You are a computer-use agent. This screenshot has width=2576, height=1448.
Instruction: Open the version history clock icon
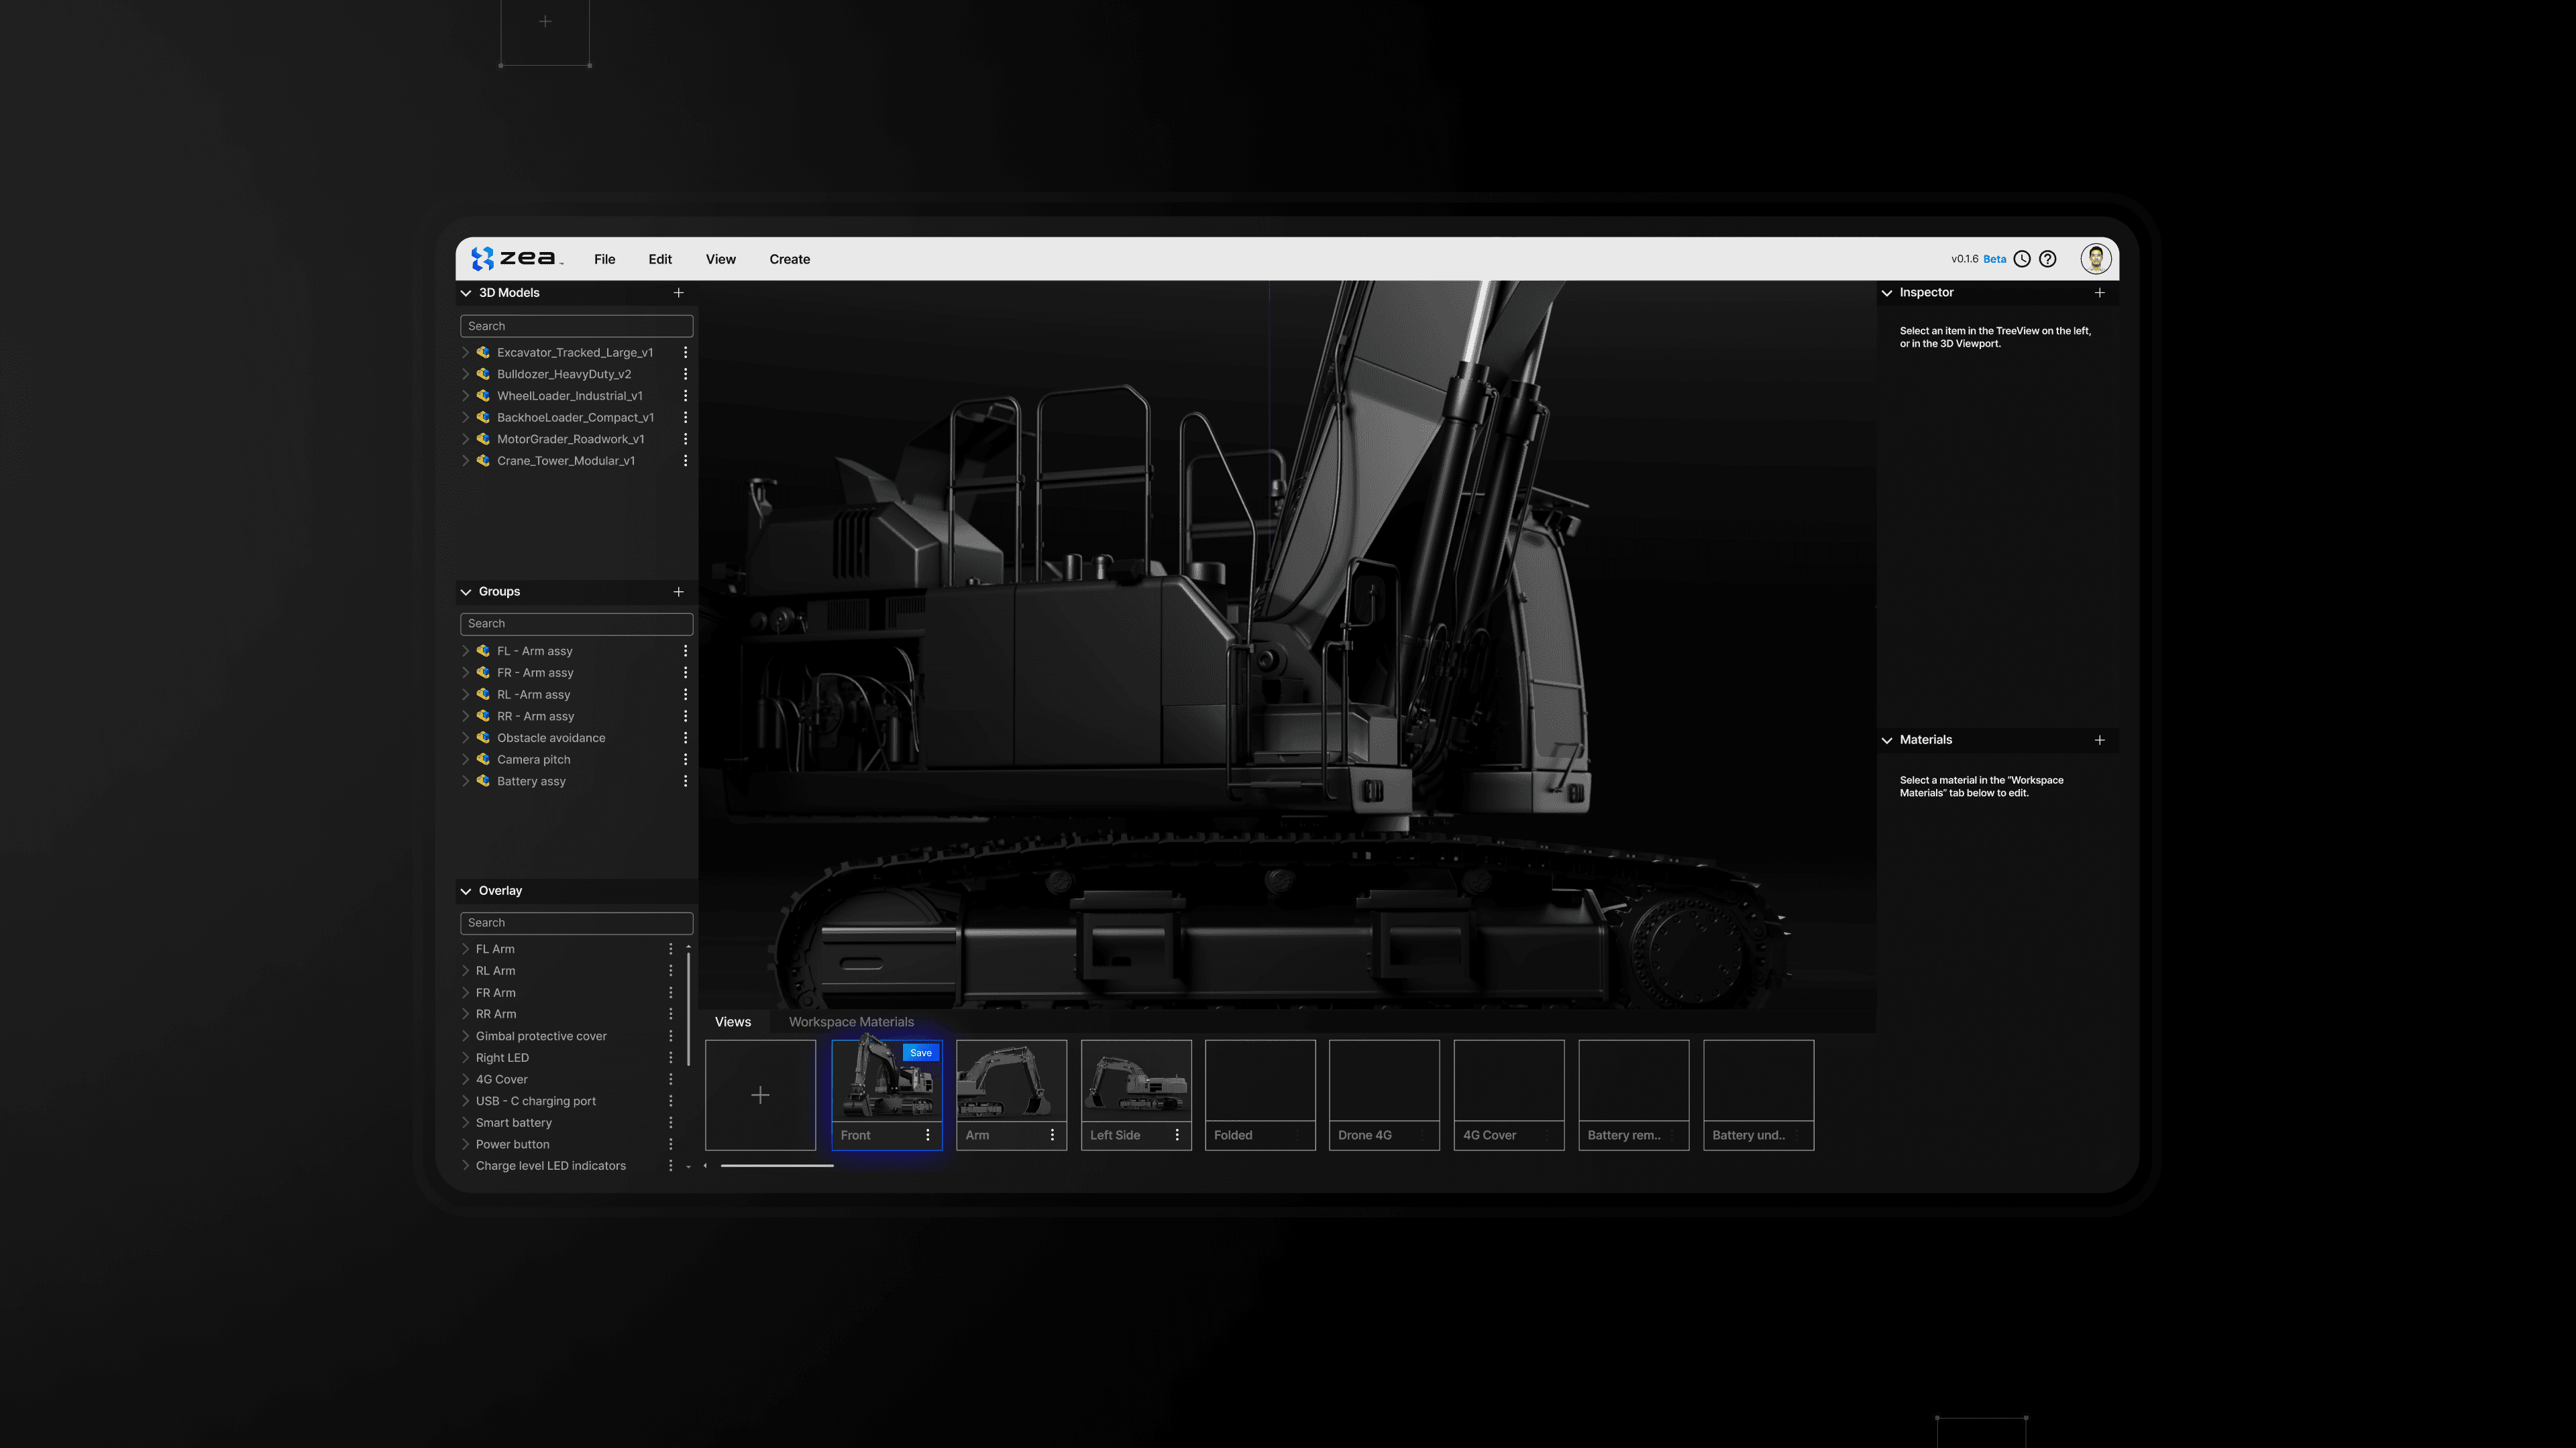click(2022, 259)
